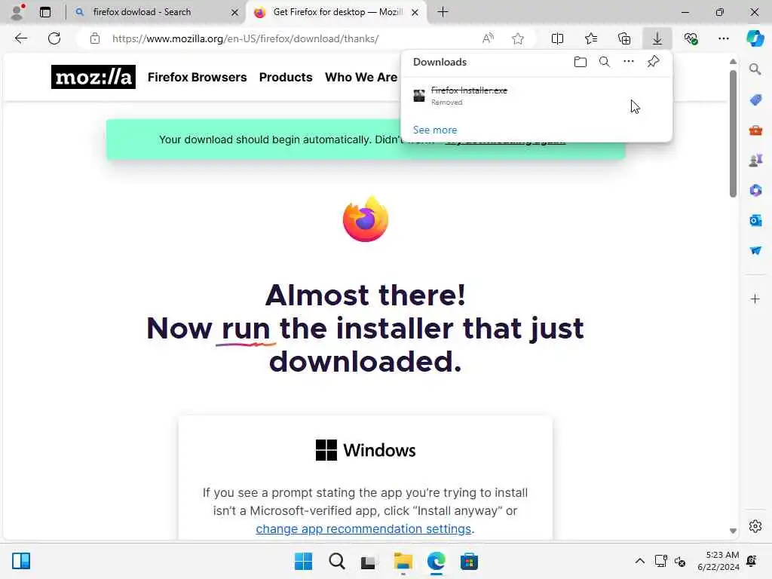Open sidebar Search icon
Screen dimensions: 772x579
(755, 69)
